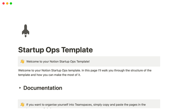Click the line "template and how you can make the most of it."

49,75
